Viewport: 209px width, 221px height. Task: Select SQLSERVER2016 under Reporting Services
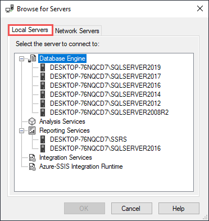(x=105, y=148)
